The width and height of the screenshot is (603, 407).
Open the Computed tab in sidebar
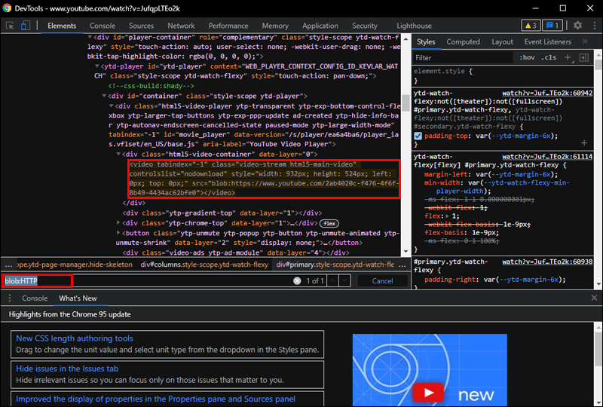pyautogui.click(x=463, y=42)
